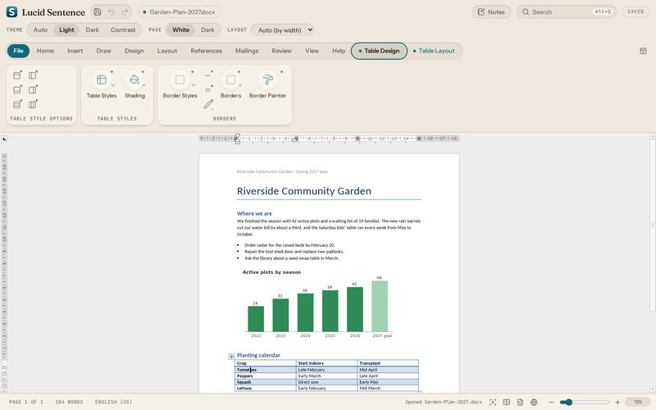656x410 pixels.
Task: Toggle the First Column table style option
Action: 33,75
